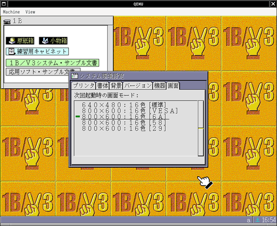277x226 pixels.
Task: Click the QEMU window menu icon
Action: point(3,4)
